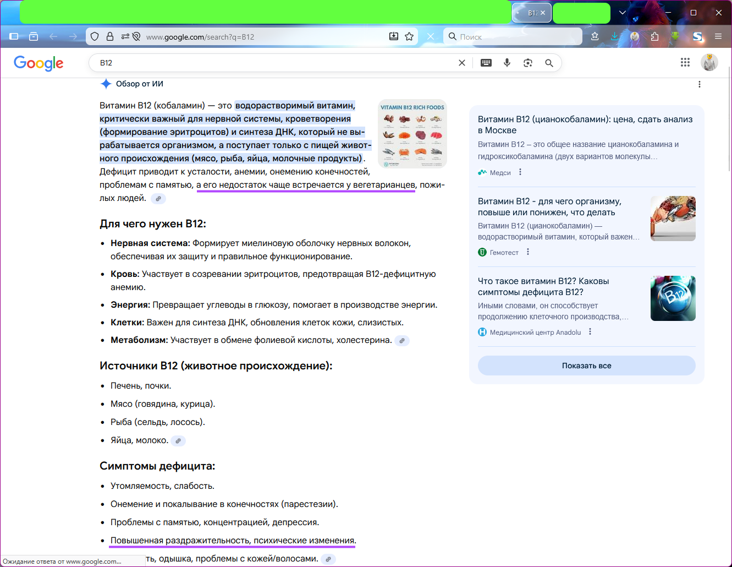Open the Vitamin B12 Rich Foods image
The image size is (732, 567).
(x=412, y=134)
